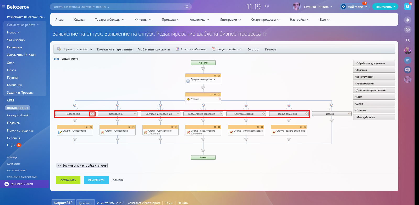Focus the employee and document search field
419x205 pixels.
tap(121, 7)
